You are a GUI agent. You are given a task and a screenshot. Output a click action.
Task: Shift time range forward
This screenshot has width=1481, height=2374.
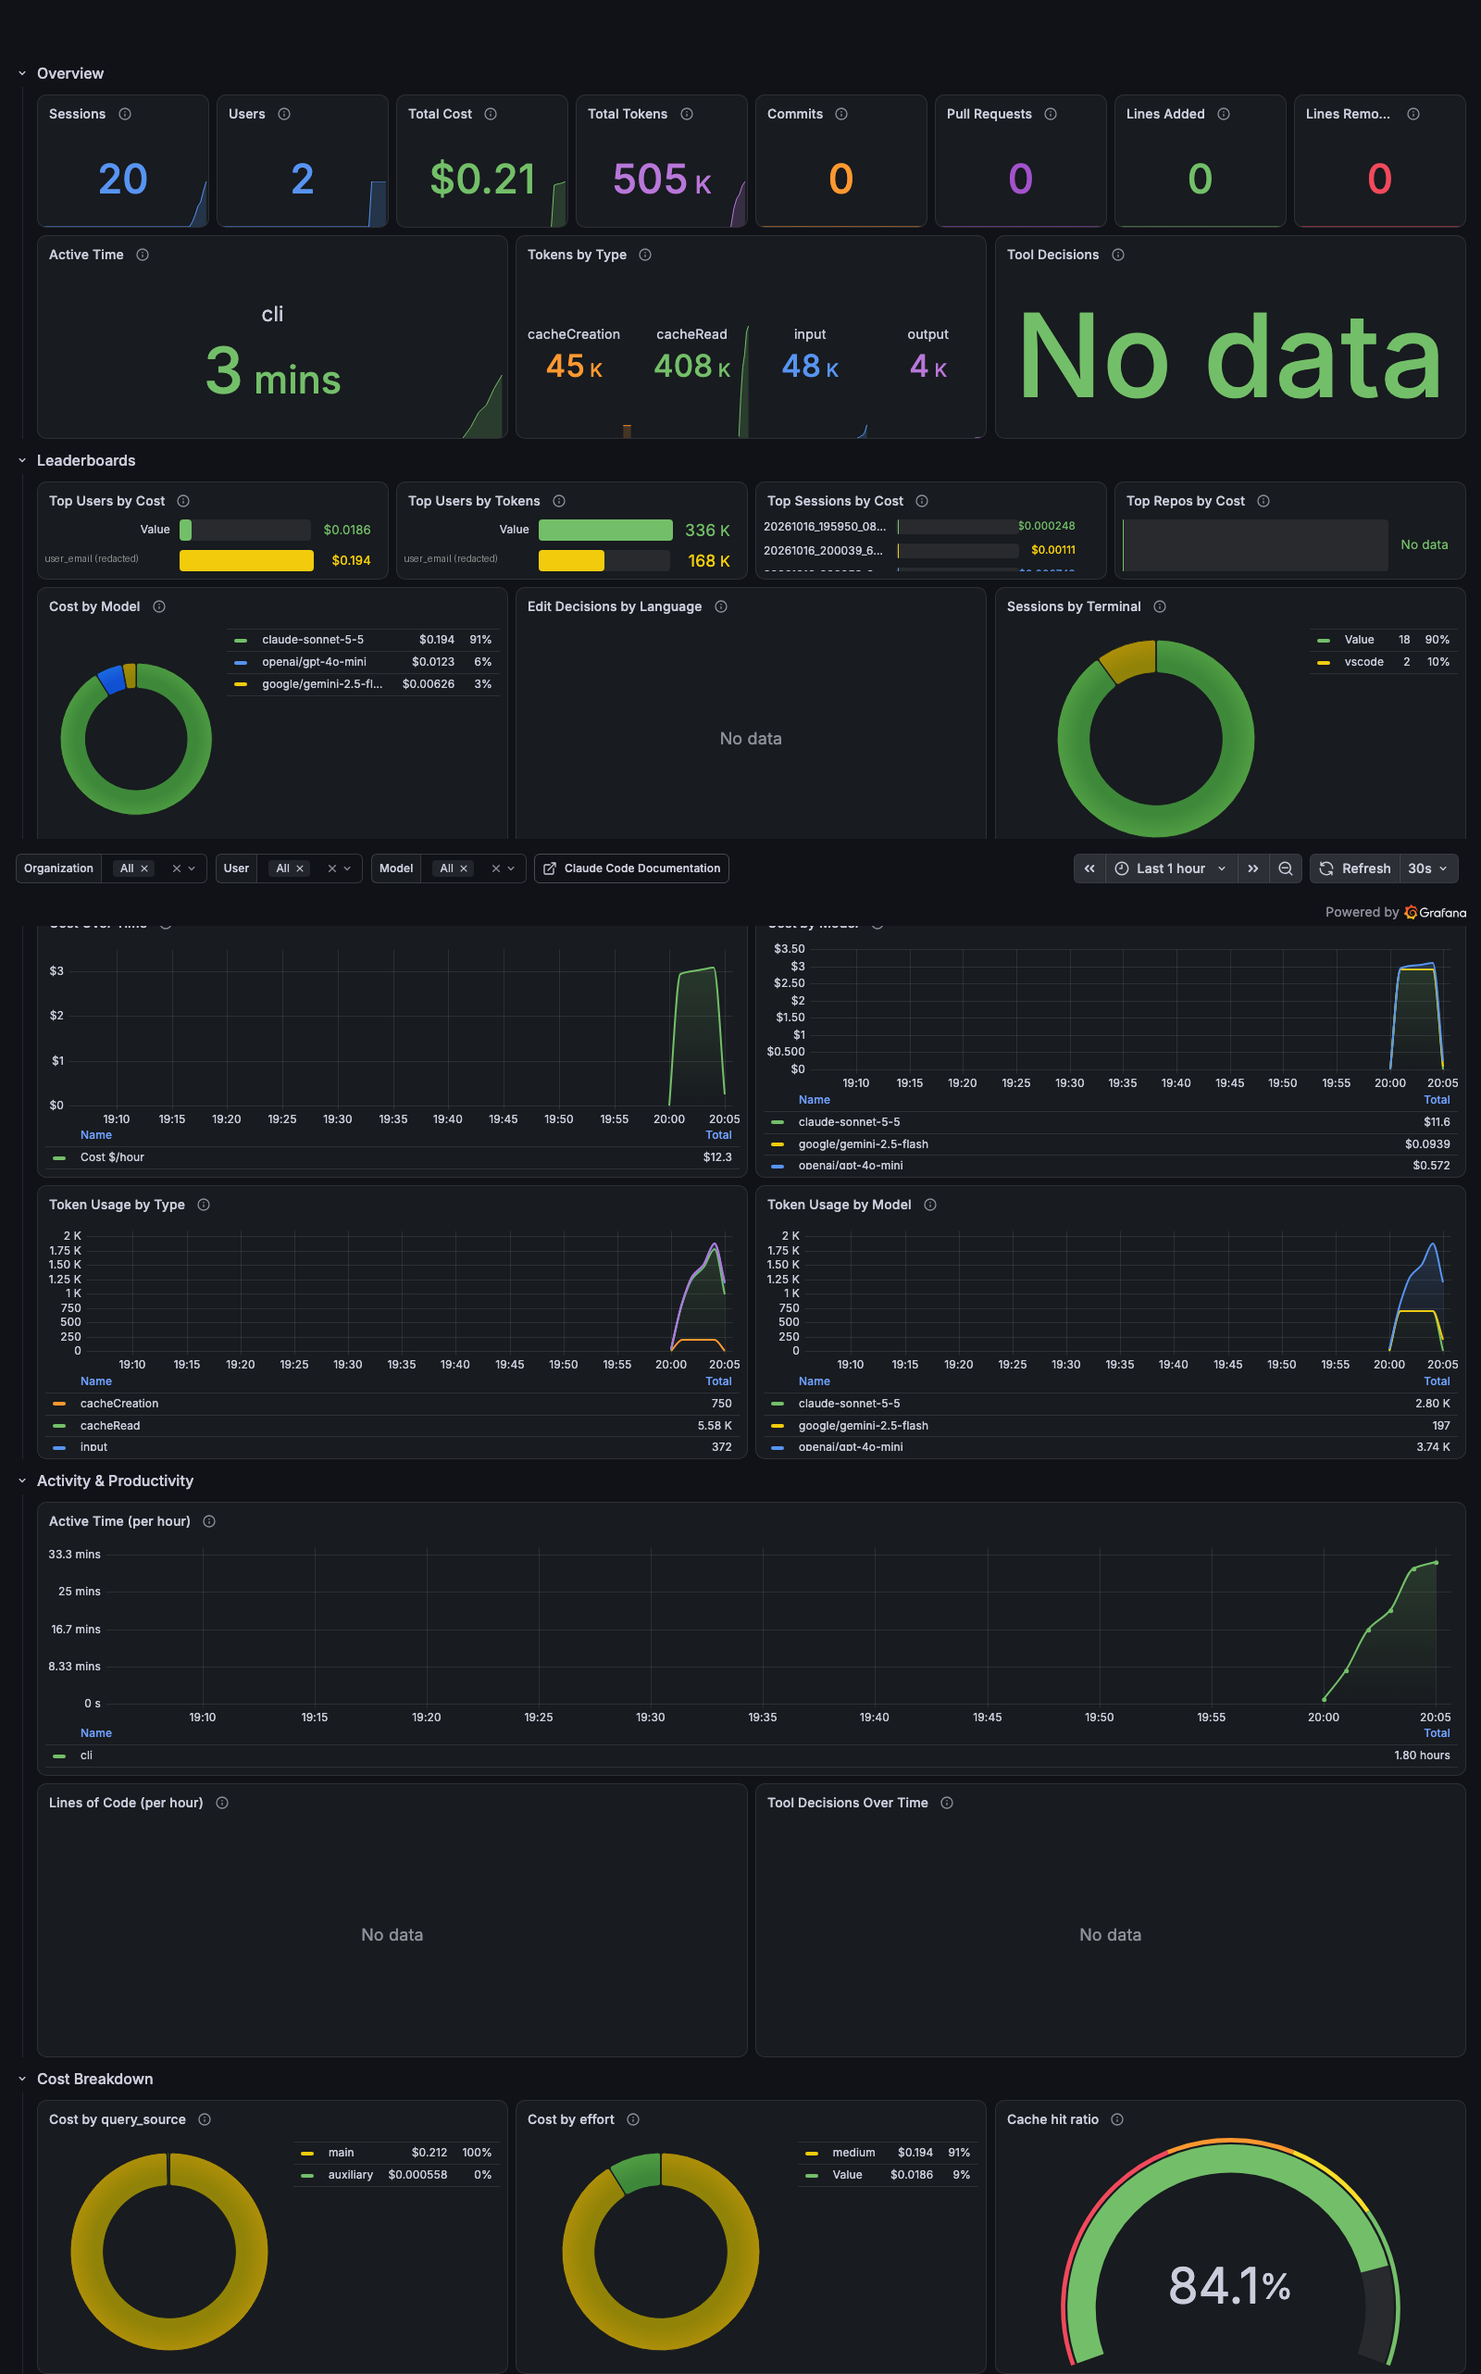[x=1252, y=868]
